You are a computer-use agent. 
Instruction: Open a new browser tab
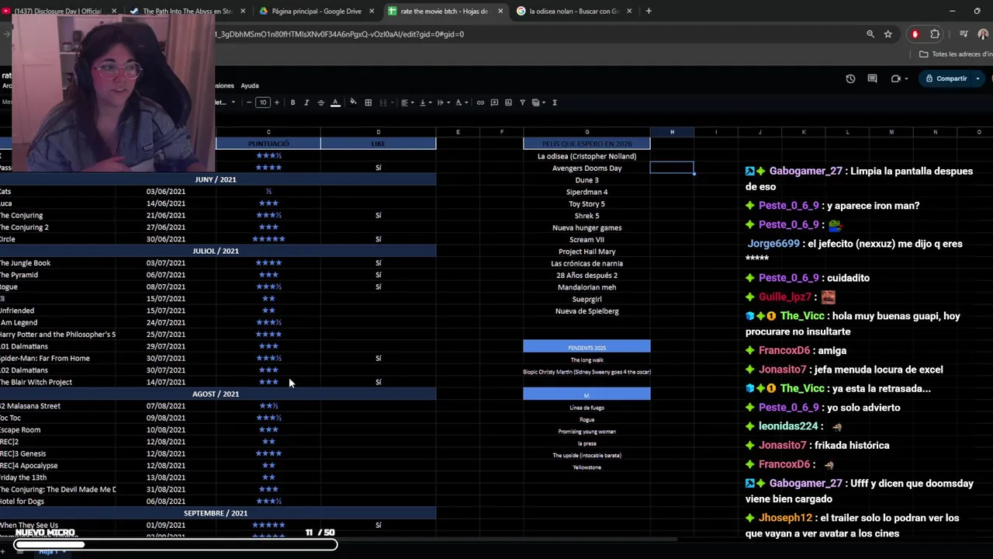click(649, 11)
